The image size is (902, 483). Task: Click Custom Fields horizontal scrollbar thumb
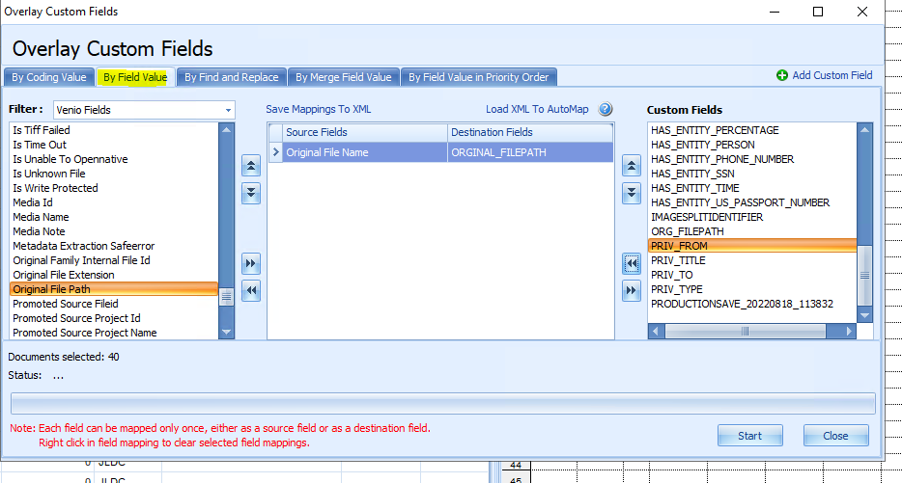[746, 332]
